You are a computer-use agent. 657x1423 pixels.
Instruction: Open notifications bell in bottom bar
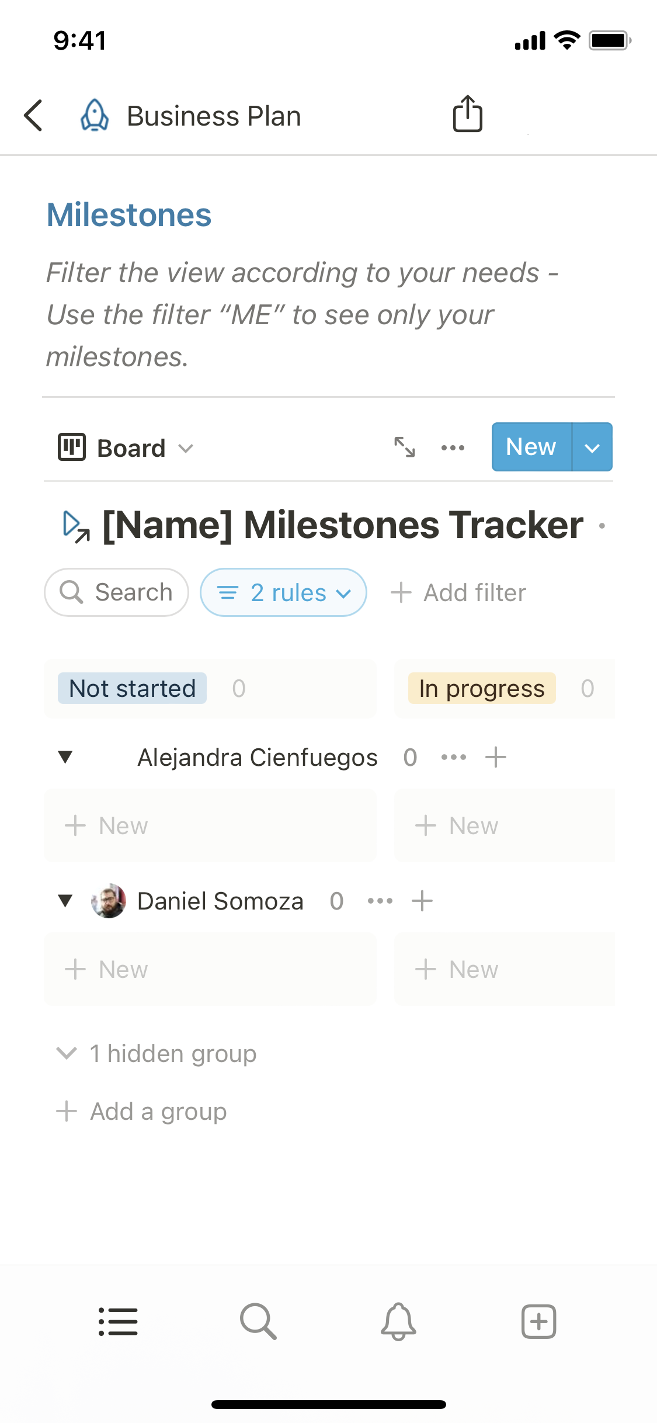click(x=398, y=1321)
